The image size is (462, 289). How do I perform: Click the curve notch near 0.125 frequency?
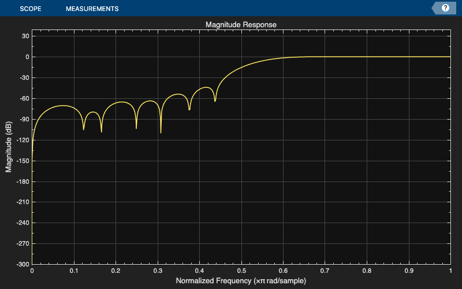tap(84, 128)
